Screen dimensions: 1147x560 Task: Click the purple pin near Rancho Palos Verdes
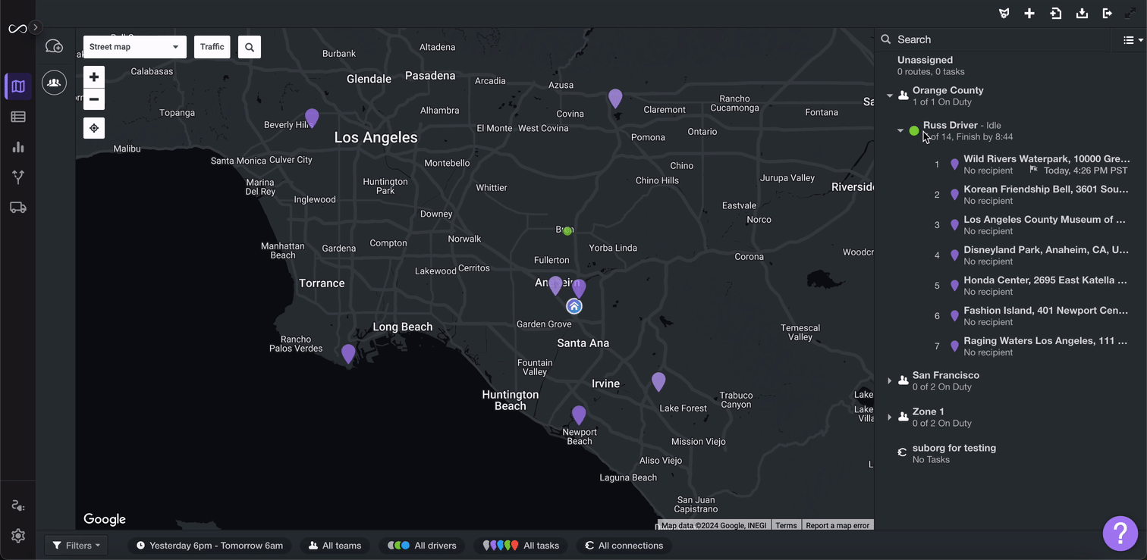(348, 354)
